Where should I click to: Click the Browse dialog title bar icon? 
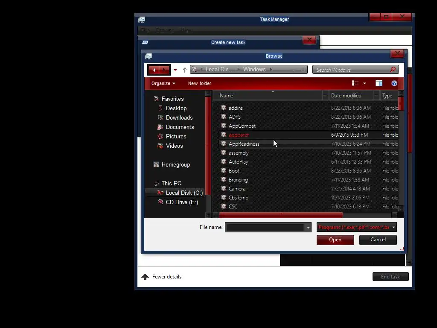[x=148, y=56]
